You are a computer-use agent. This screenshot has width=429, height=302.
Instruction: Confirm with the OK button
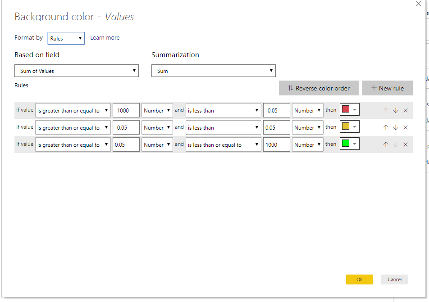(x=360, y=279)
